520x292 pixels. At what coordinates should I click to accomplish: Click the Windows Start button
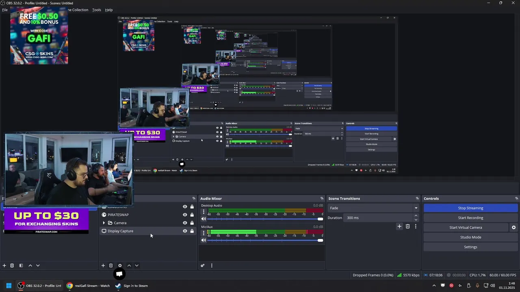[x=9, y=286]
